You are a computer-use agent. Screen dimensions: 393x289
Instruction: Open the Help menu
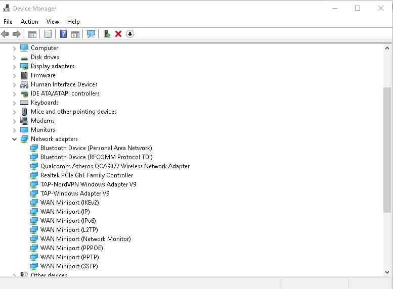[73, 22]
